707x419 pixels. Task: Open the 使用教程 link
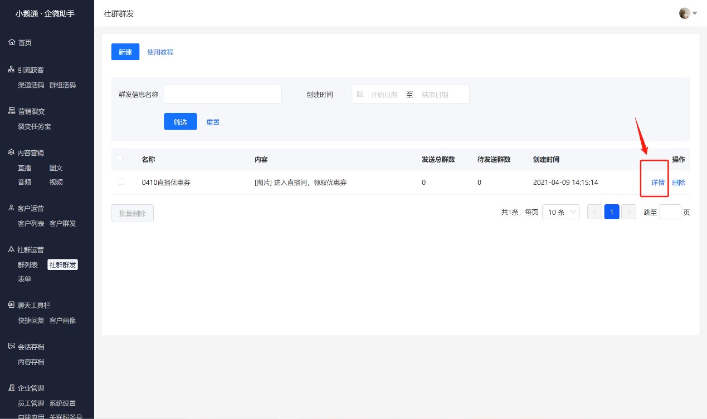coord(160,52)
